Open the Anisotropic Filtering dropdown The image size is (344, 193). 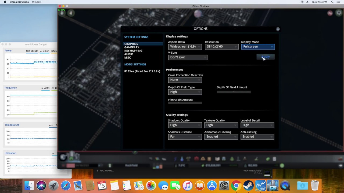[221, 137]
